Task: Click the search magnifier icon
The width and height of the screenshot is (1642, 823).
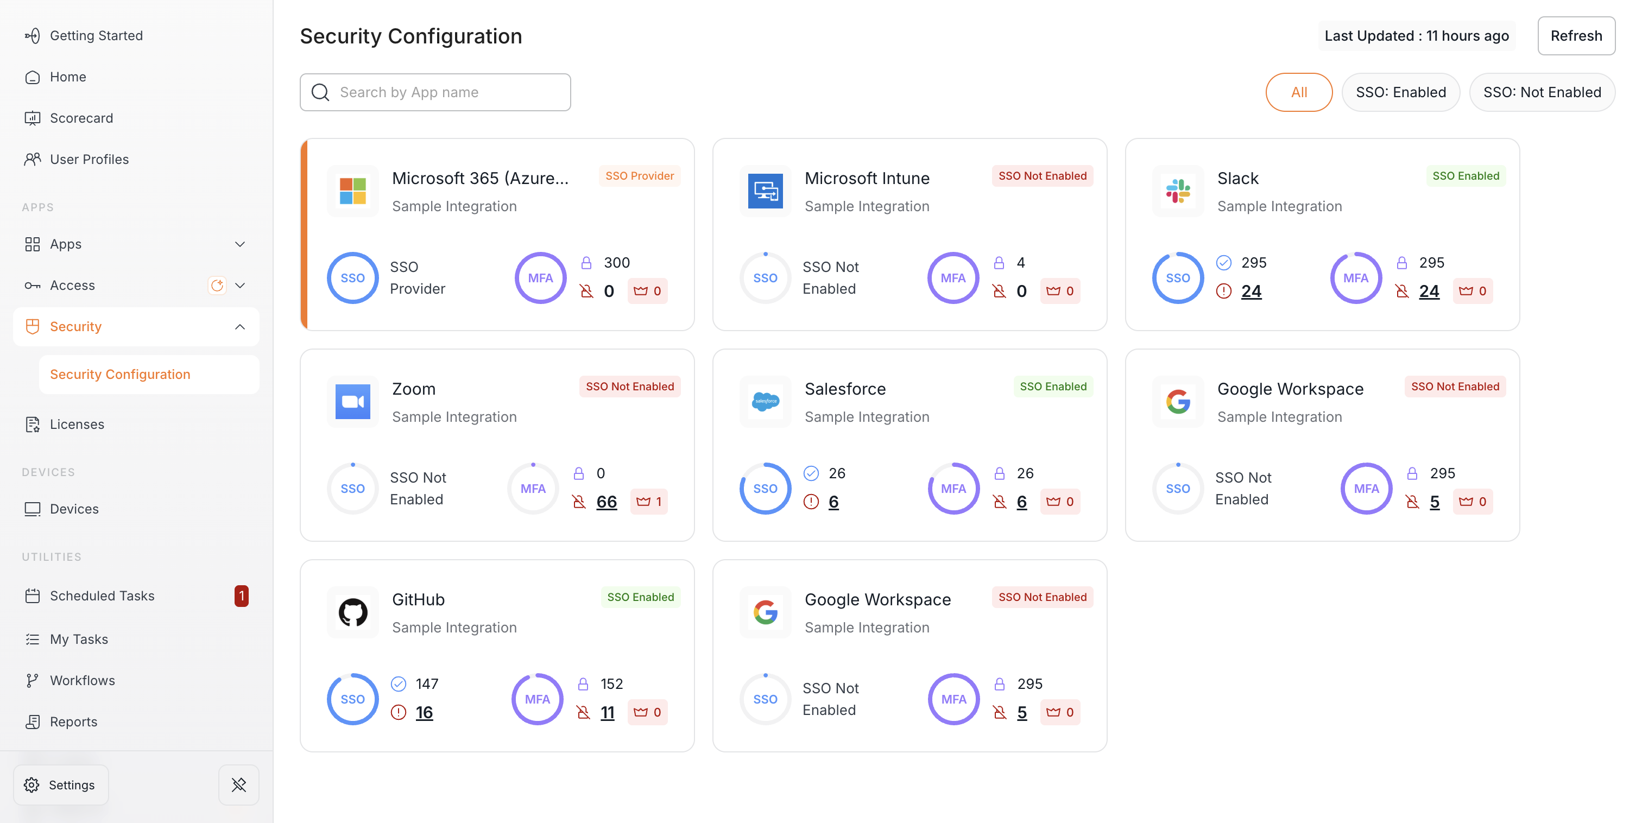Action: point(320,92)
